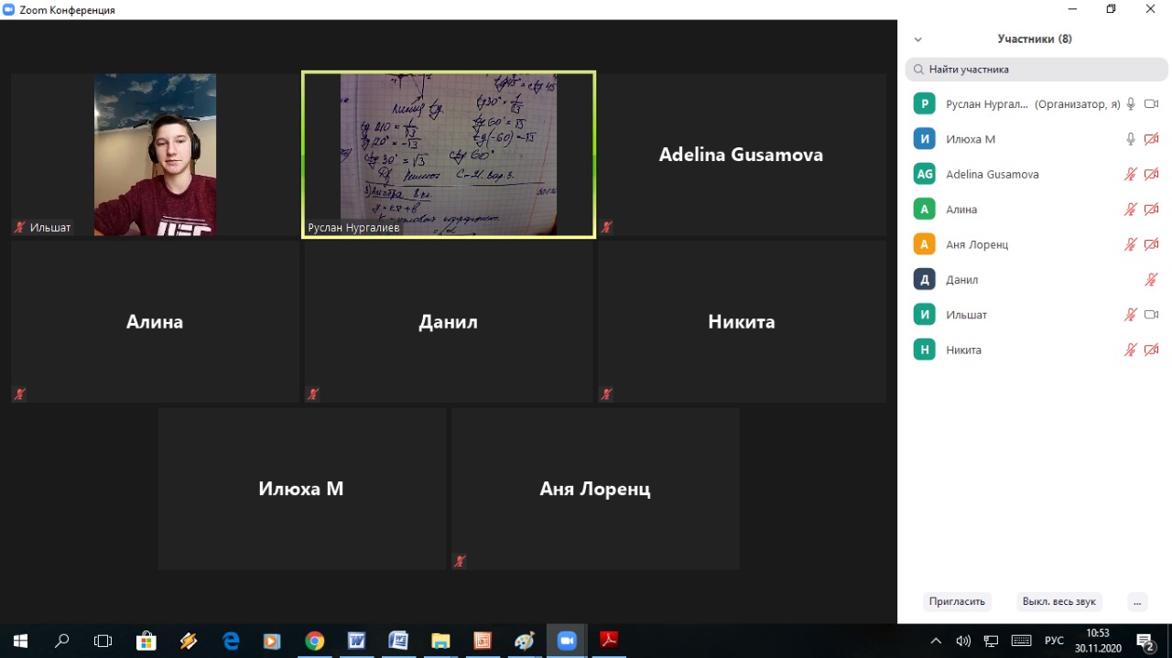1172x658 pixels.
Task: Select Илюха М in participants list
Action: pyautogui.click(x=971, y=139)
